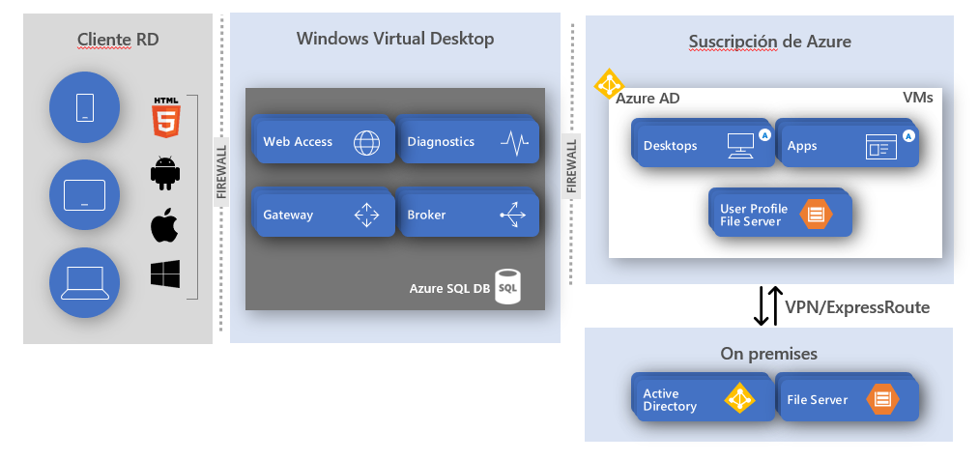
Task: Click the tablet device circle icon
Action: (84, 195)
